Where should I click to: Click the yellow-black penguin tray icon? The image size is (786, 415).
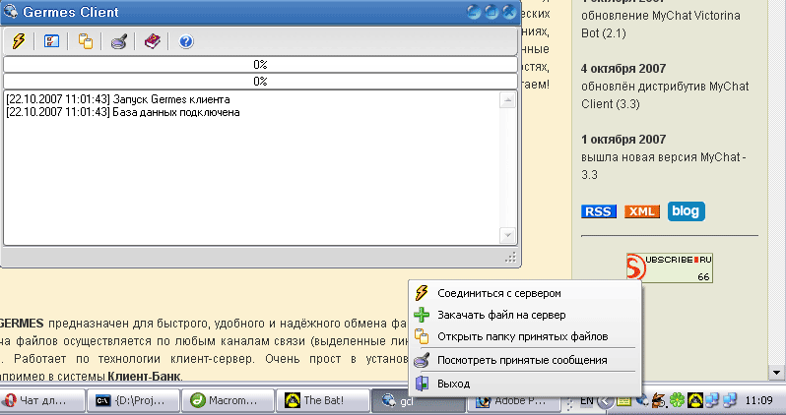(694, 400)
